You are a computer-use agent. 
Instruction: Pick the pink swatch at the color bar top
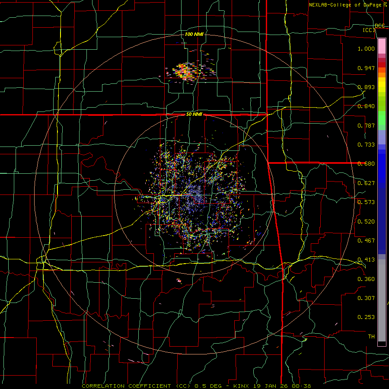click(382, 46)
